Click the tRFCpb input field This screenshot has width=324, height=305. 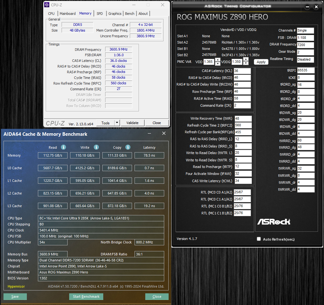[x=243, y=132]
